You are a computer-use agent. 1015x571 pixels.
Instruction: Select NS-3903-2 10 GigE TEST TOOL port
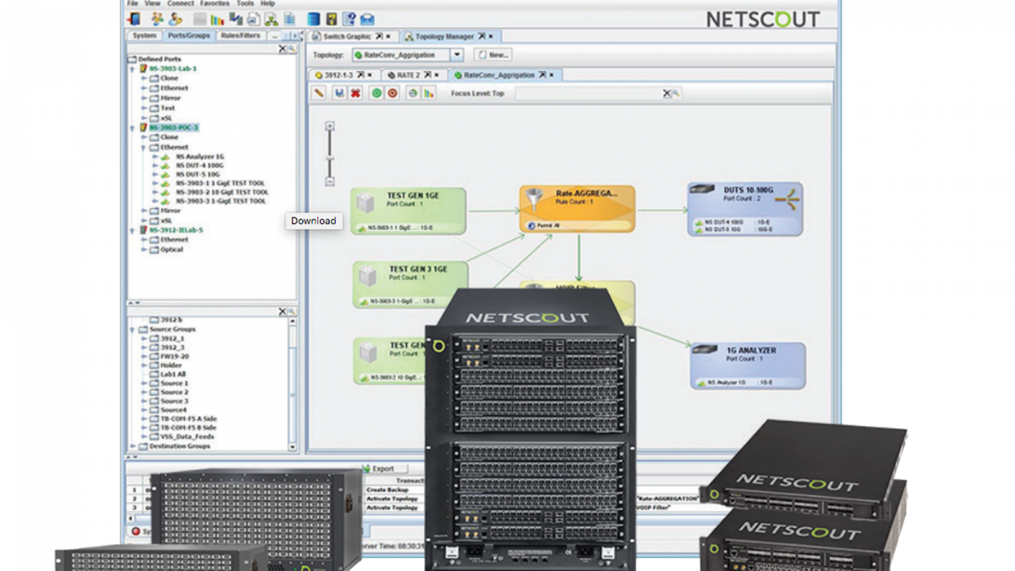pos(222,192)
